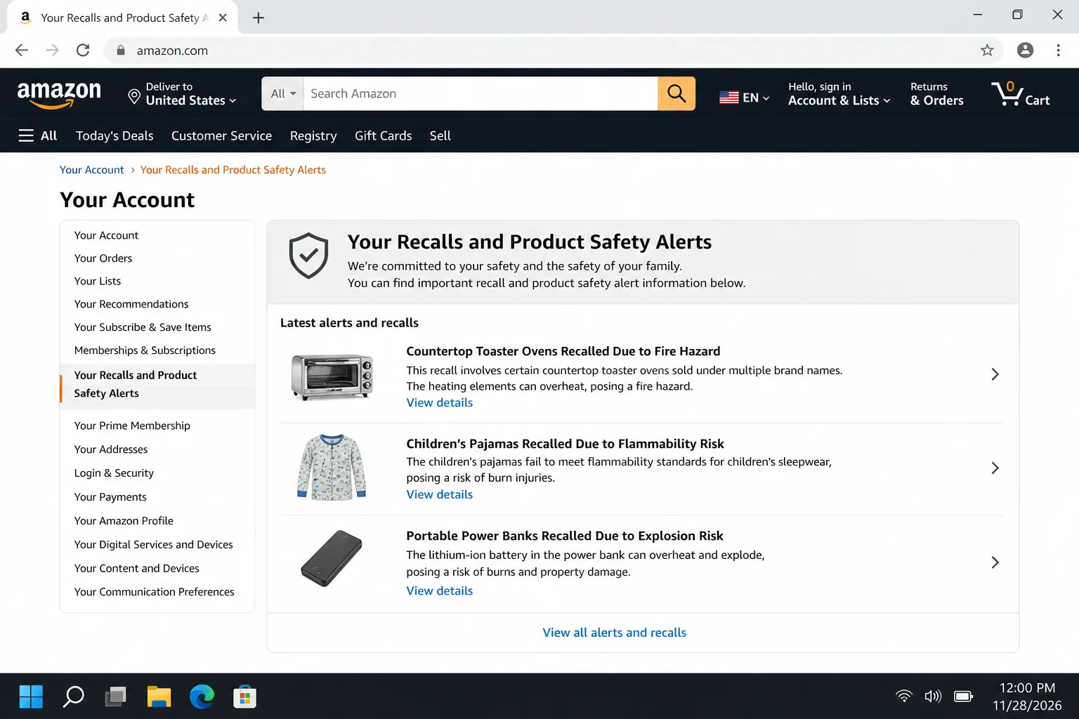
Task: Click inside the Search Amazon field
Action: [480, 93]
